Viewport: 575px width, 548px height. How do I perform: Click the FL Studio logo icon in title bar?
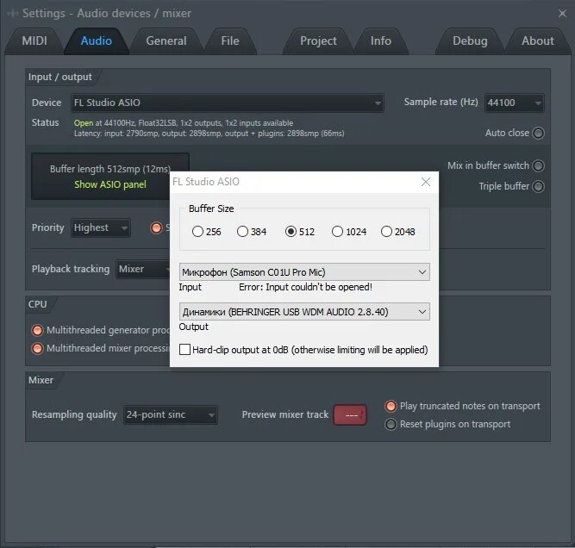pos(12,14)
